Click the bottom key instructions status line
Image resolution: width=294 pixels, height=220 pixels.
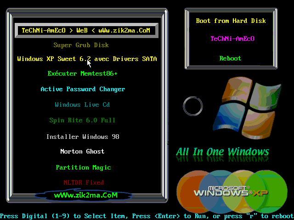(147, 216)
